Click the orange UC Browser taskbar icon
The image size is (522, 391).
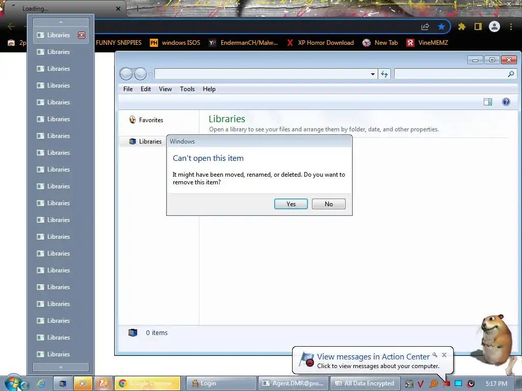(x=103, y=383)
